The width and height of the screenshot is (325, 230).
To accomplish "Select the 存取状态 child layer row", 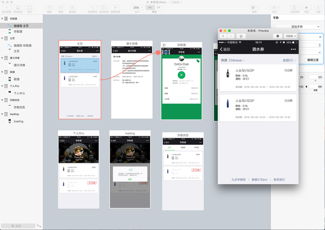I will click(x=21, y=107).
